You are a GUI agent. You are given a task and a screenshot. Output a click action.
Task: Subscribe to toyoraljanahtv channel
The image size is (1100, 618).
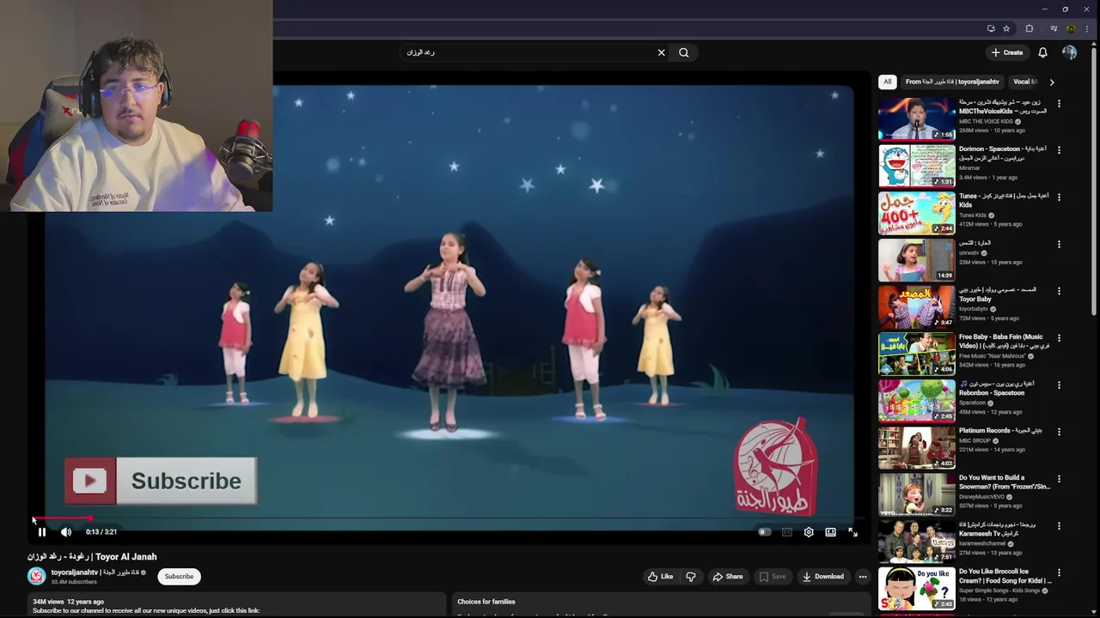179,577
